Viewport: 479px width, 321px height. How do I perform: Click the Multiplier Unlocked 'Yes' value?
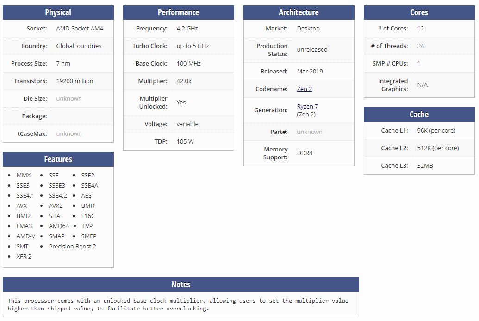181,103
